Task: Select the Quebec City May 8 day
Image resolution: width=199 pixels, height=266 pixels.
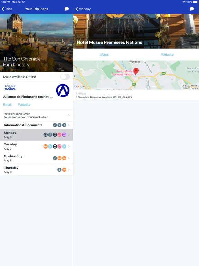Action: click(36, 158)
